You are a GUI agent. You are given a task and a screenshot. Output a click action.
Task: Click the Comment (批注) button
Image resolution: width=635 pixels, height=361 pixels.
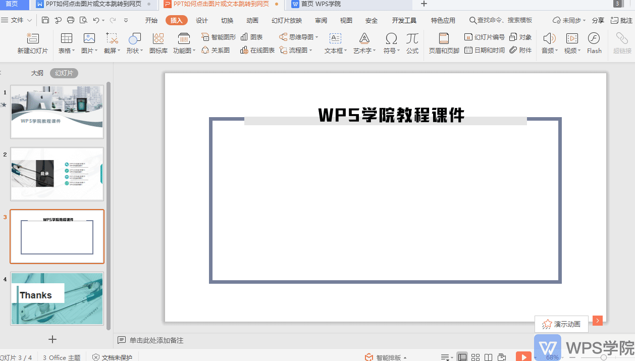click(621, 20)
